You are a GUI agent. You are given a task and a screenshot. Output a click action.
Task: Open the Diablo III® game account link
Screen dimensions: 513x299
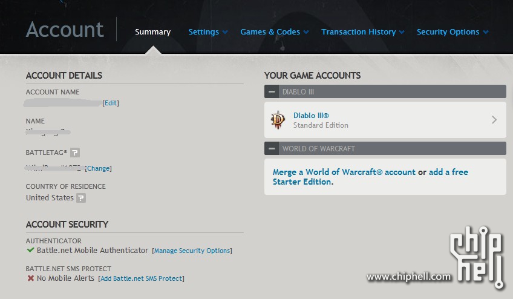click(311, 115)
